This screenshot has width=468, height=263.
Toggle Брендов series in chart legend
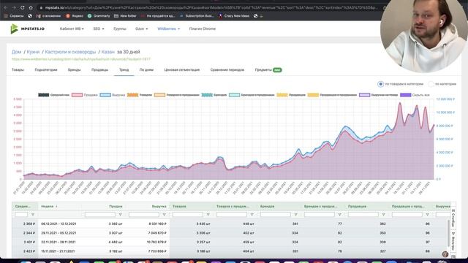pyautogui.click(x=214, y=95)
